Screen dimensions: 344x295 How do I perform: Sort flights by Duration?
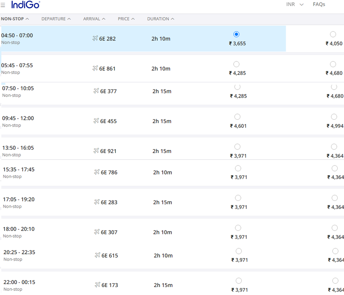(x=160, y=19)
